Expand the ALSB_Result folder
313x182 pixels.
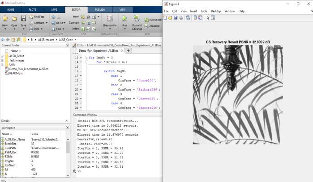[2, 56]
